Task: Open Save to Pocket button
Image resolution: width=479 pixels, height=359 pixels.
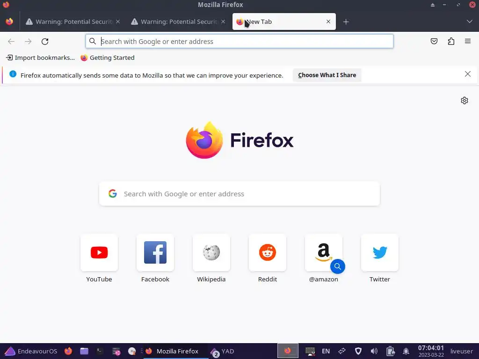Action: (x=434, y=41)
